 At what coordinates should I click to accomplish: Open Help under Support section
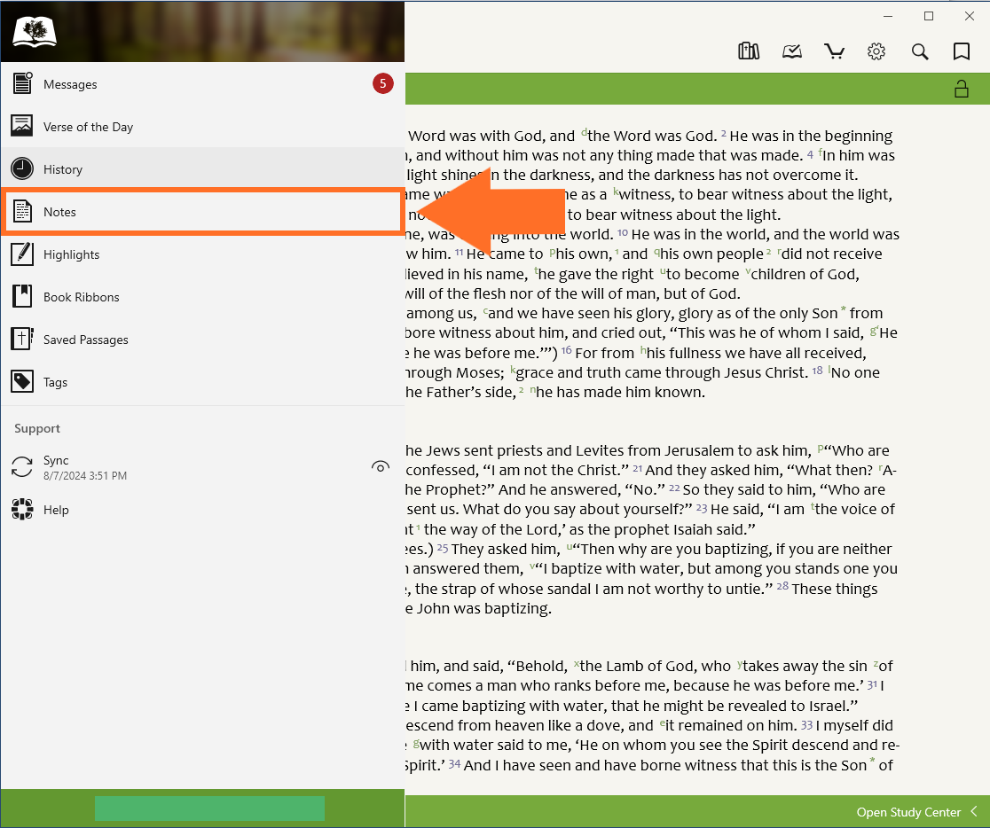(x=56, y=510)
